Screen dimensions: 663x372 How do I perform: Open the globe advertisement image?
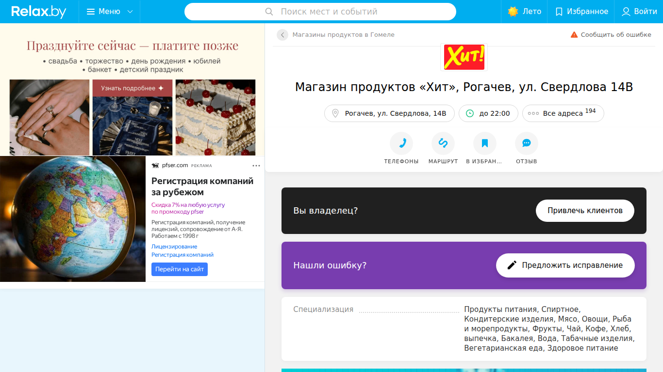tap(73, 219)
